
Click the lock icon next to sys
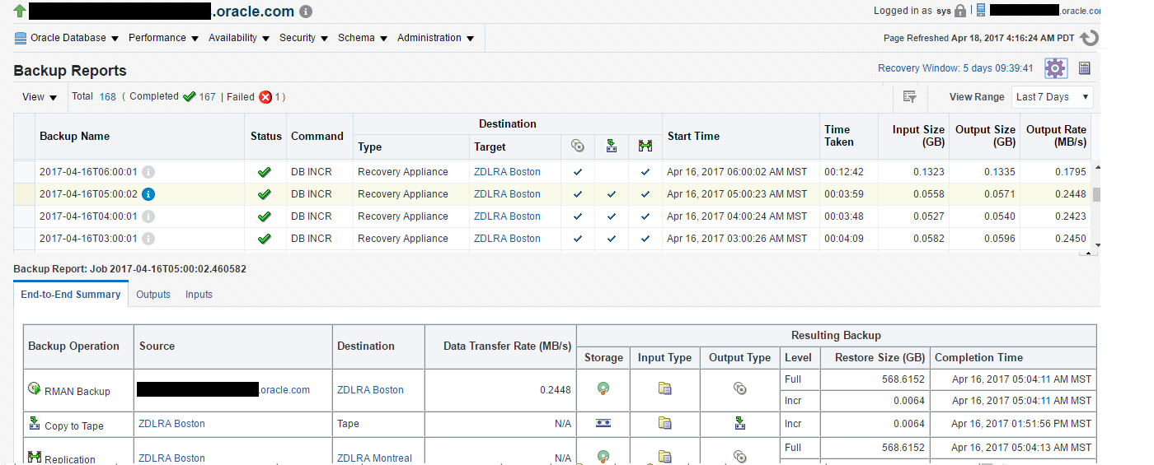(960, 11)
